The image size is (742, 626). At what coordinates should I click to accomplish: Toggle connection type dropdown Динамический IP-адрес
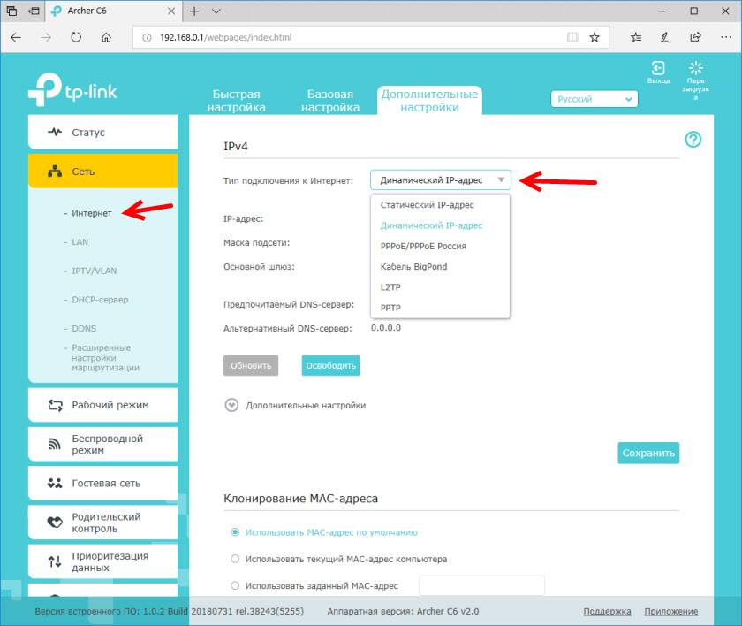coord(441,180)
